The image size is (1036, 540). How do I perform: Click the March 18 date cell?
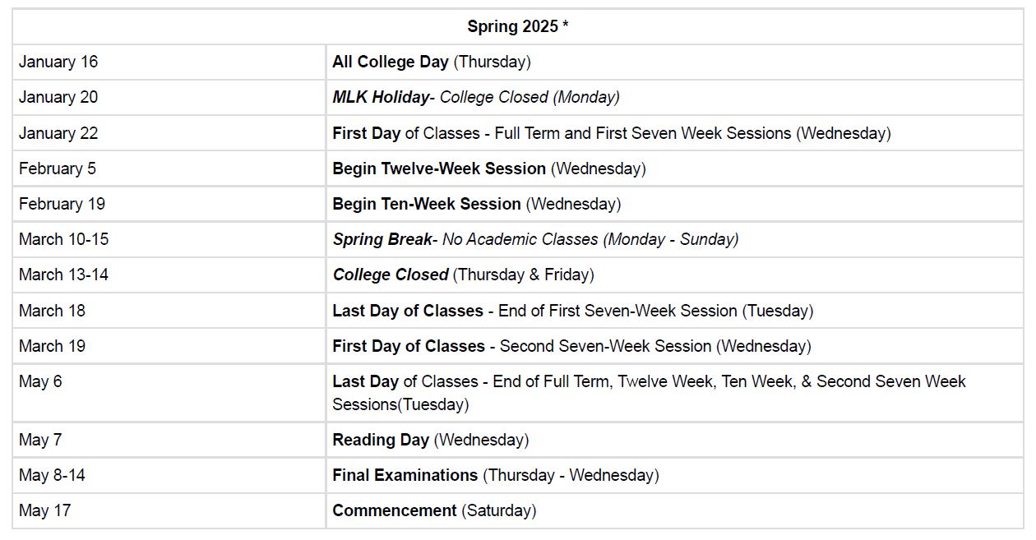pyautogui.click(x=169, y=311)
